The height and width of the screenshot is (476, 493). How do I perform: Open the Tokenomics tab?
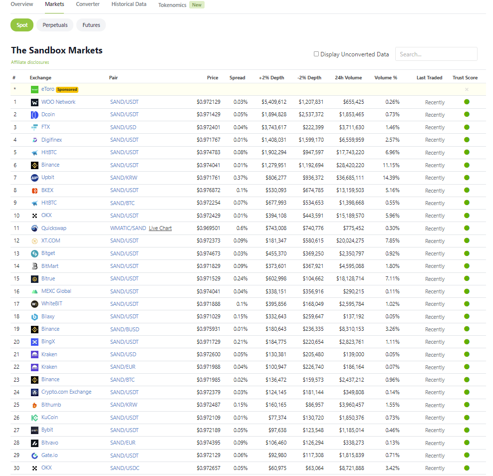tap(172, 5)
